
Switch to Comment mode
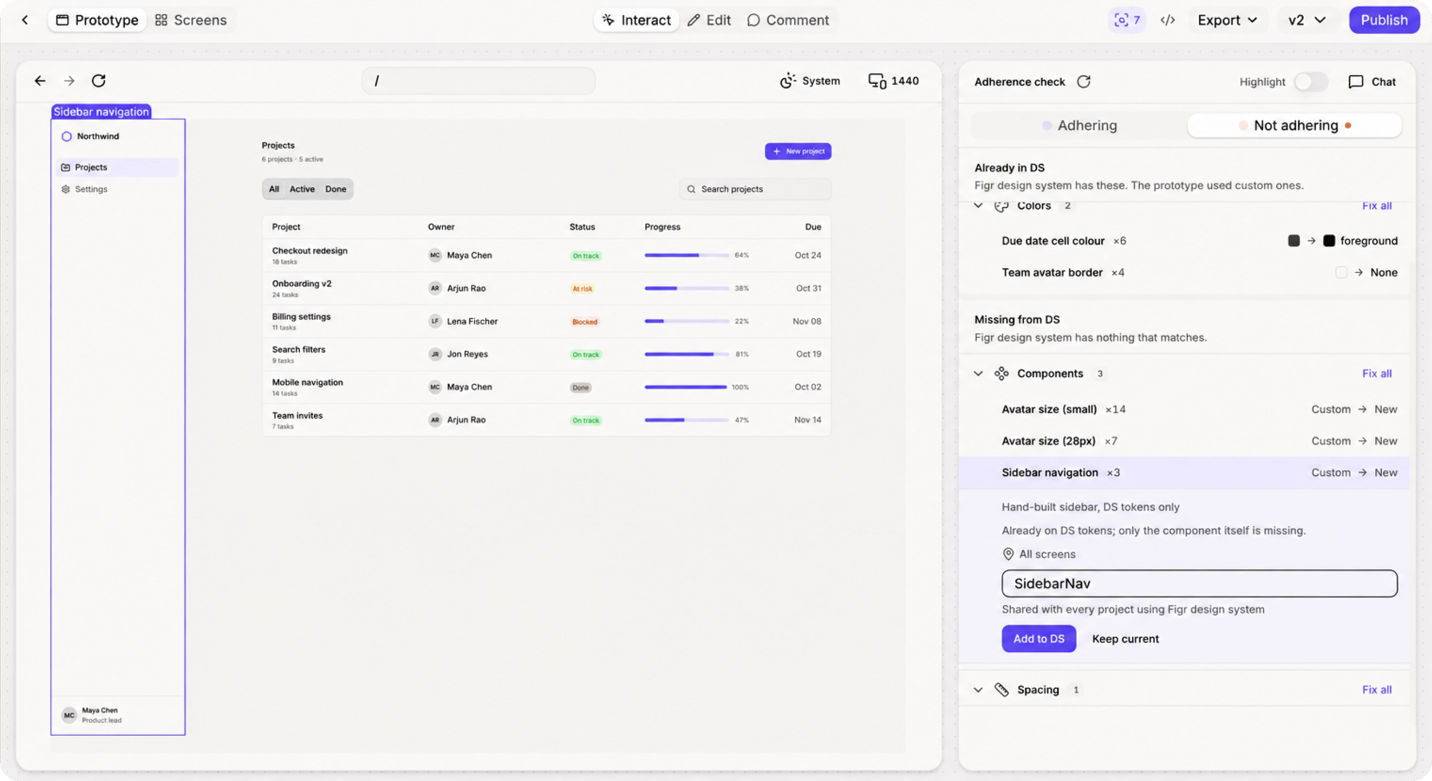coord(788,20)
